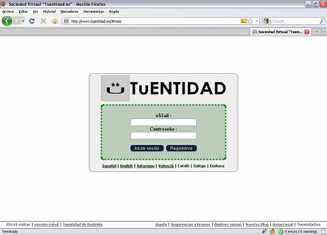Open the footer Ayuda link
Viewport: 327px width, 235px height.
[x=161, y=224]
